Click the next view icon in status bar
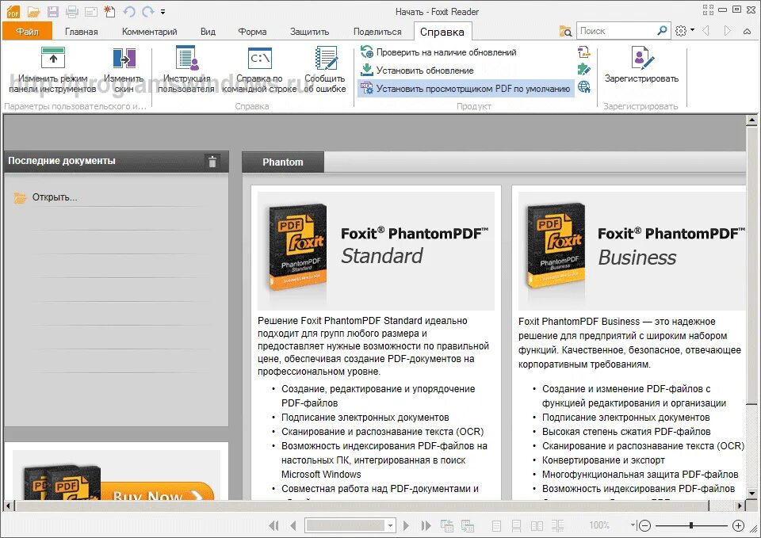This screenshot has width=761, height=538. point(468,525)
